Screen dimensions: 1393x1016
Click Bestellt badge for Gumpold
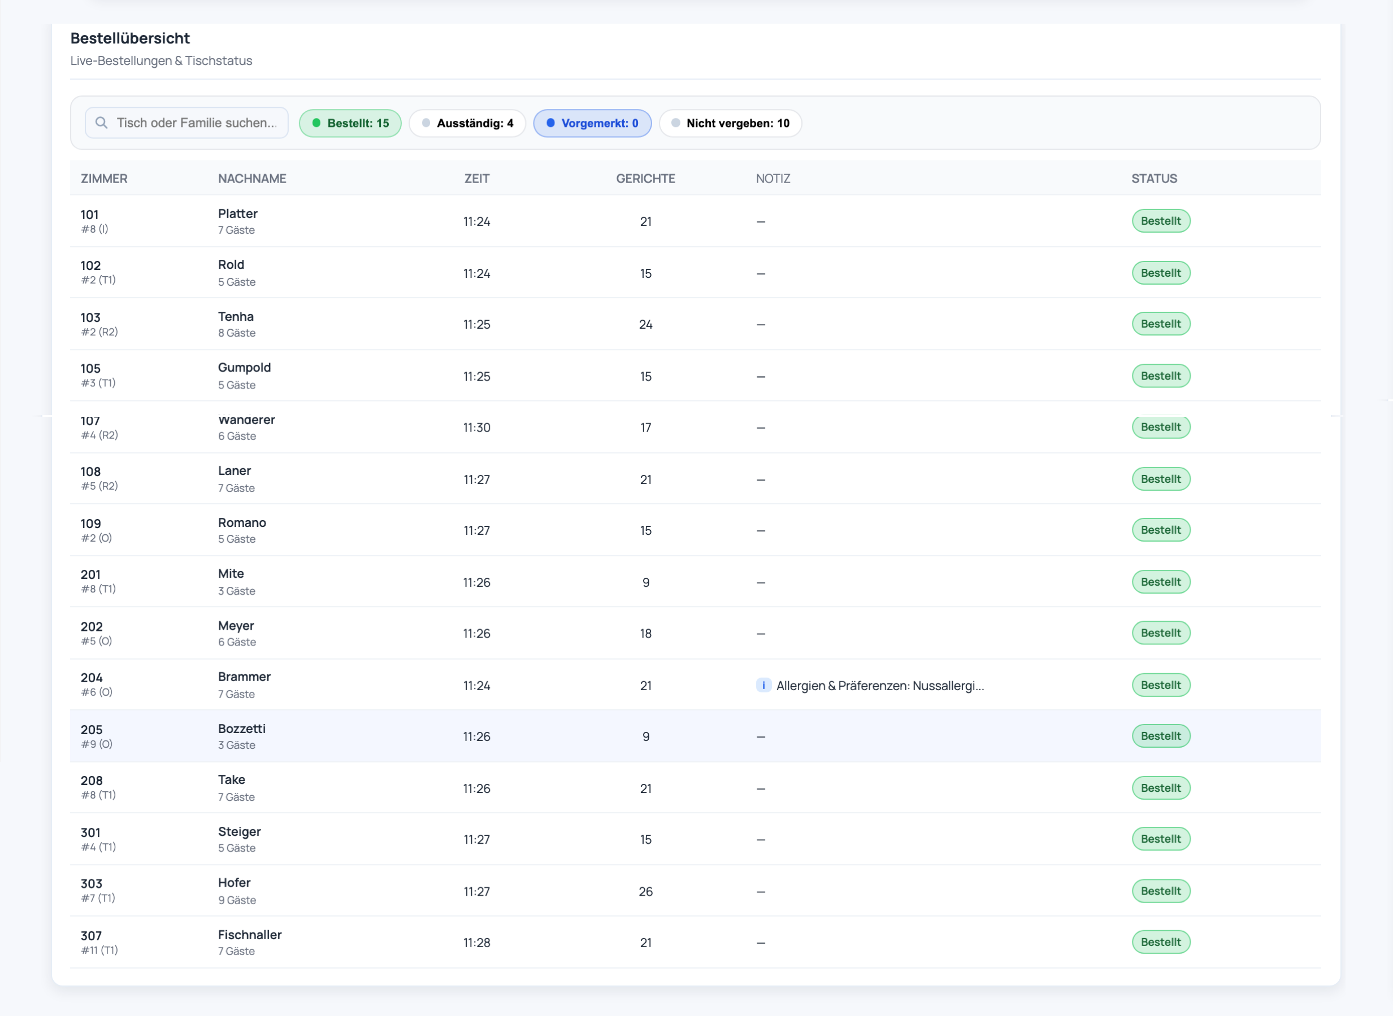[x=1160, y=376]
